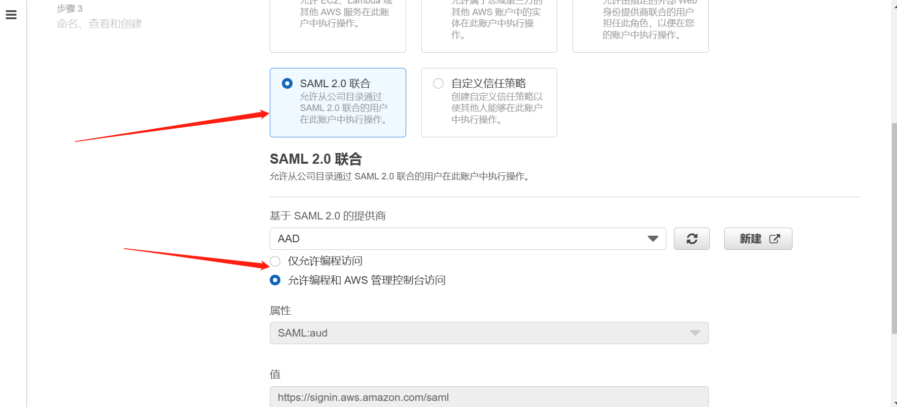Click the signin.aws.amazon.com/saml value field
Viewport: 897px width, 407px height.
(489, 397)
